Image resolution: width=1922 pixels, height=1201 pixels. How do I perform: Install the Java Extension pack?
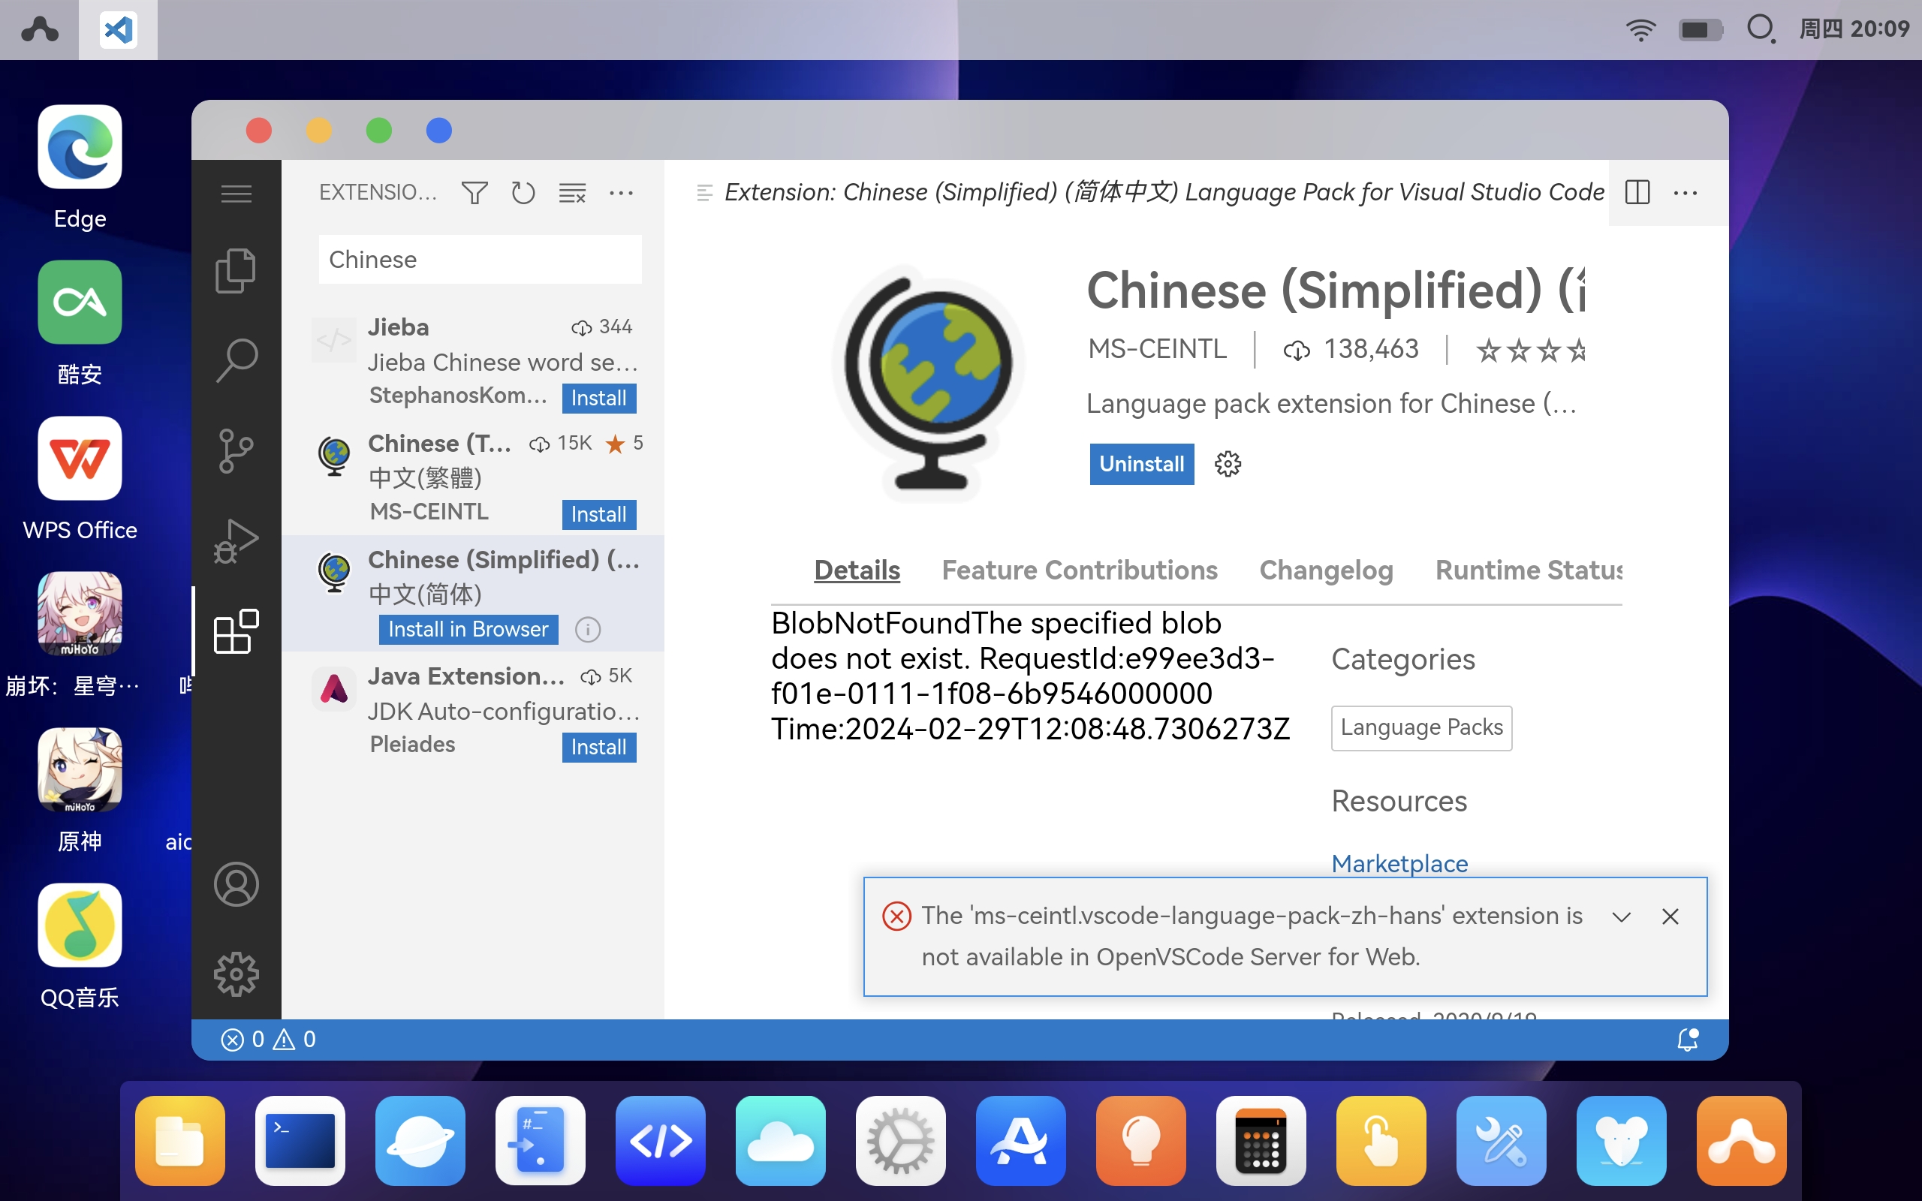tap(599, 748)
